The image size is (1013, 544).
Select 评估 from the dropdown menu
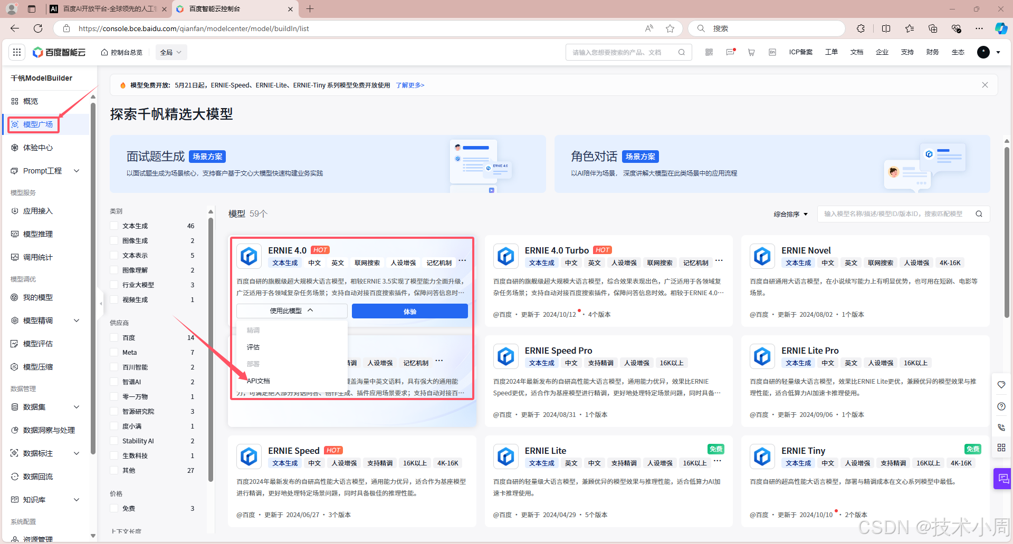(253, 347)
